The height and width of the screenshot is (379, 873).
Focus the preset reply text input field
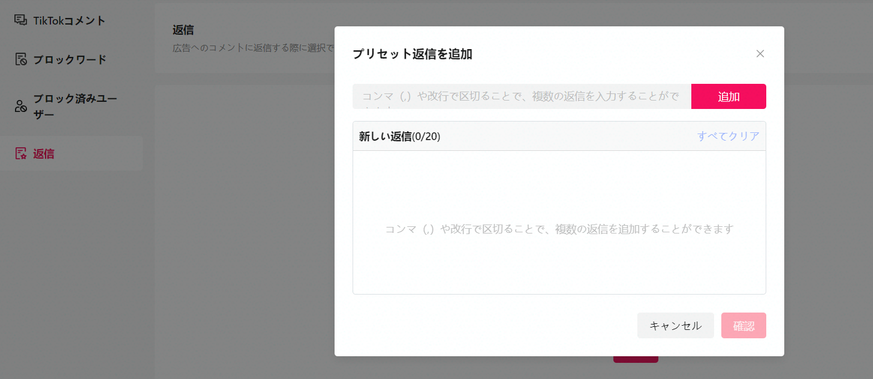coord(522,96)
